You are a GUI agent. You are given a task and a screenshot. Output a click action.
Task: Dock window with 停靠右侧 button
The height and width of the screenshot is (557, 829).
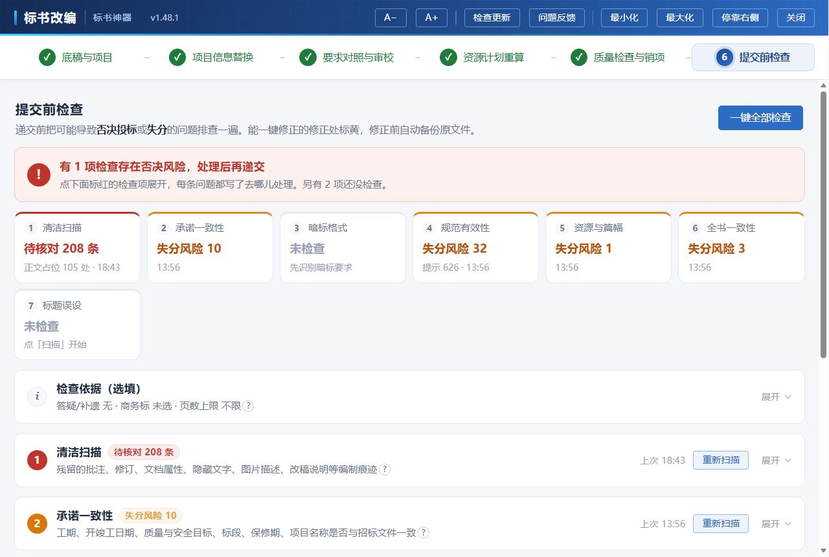(740, 17)
